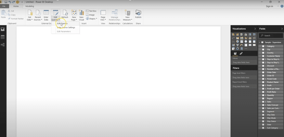Check the Sales field checkbox
The image size is (284, 137).
coord(263,102)
